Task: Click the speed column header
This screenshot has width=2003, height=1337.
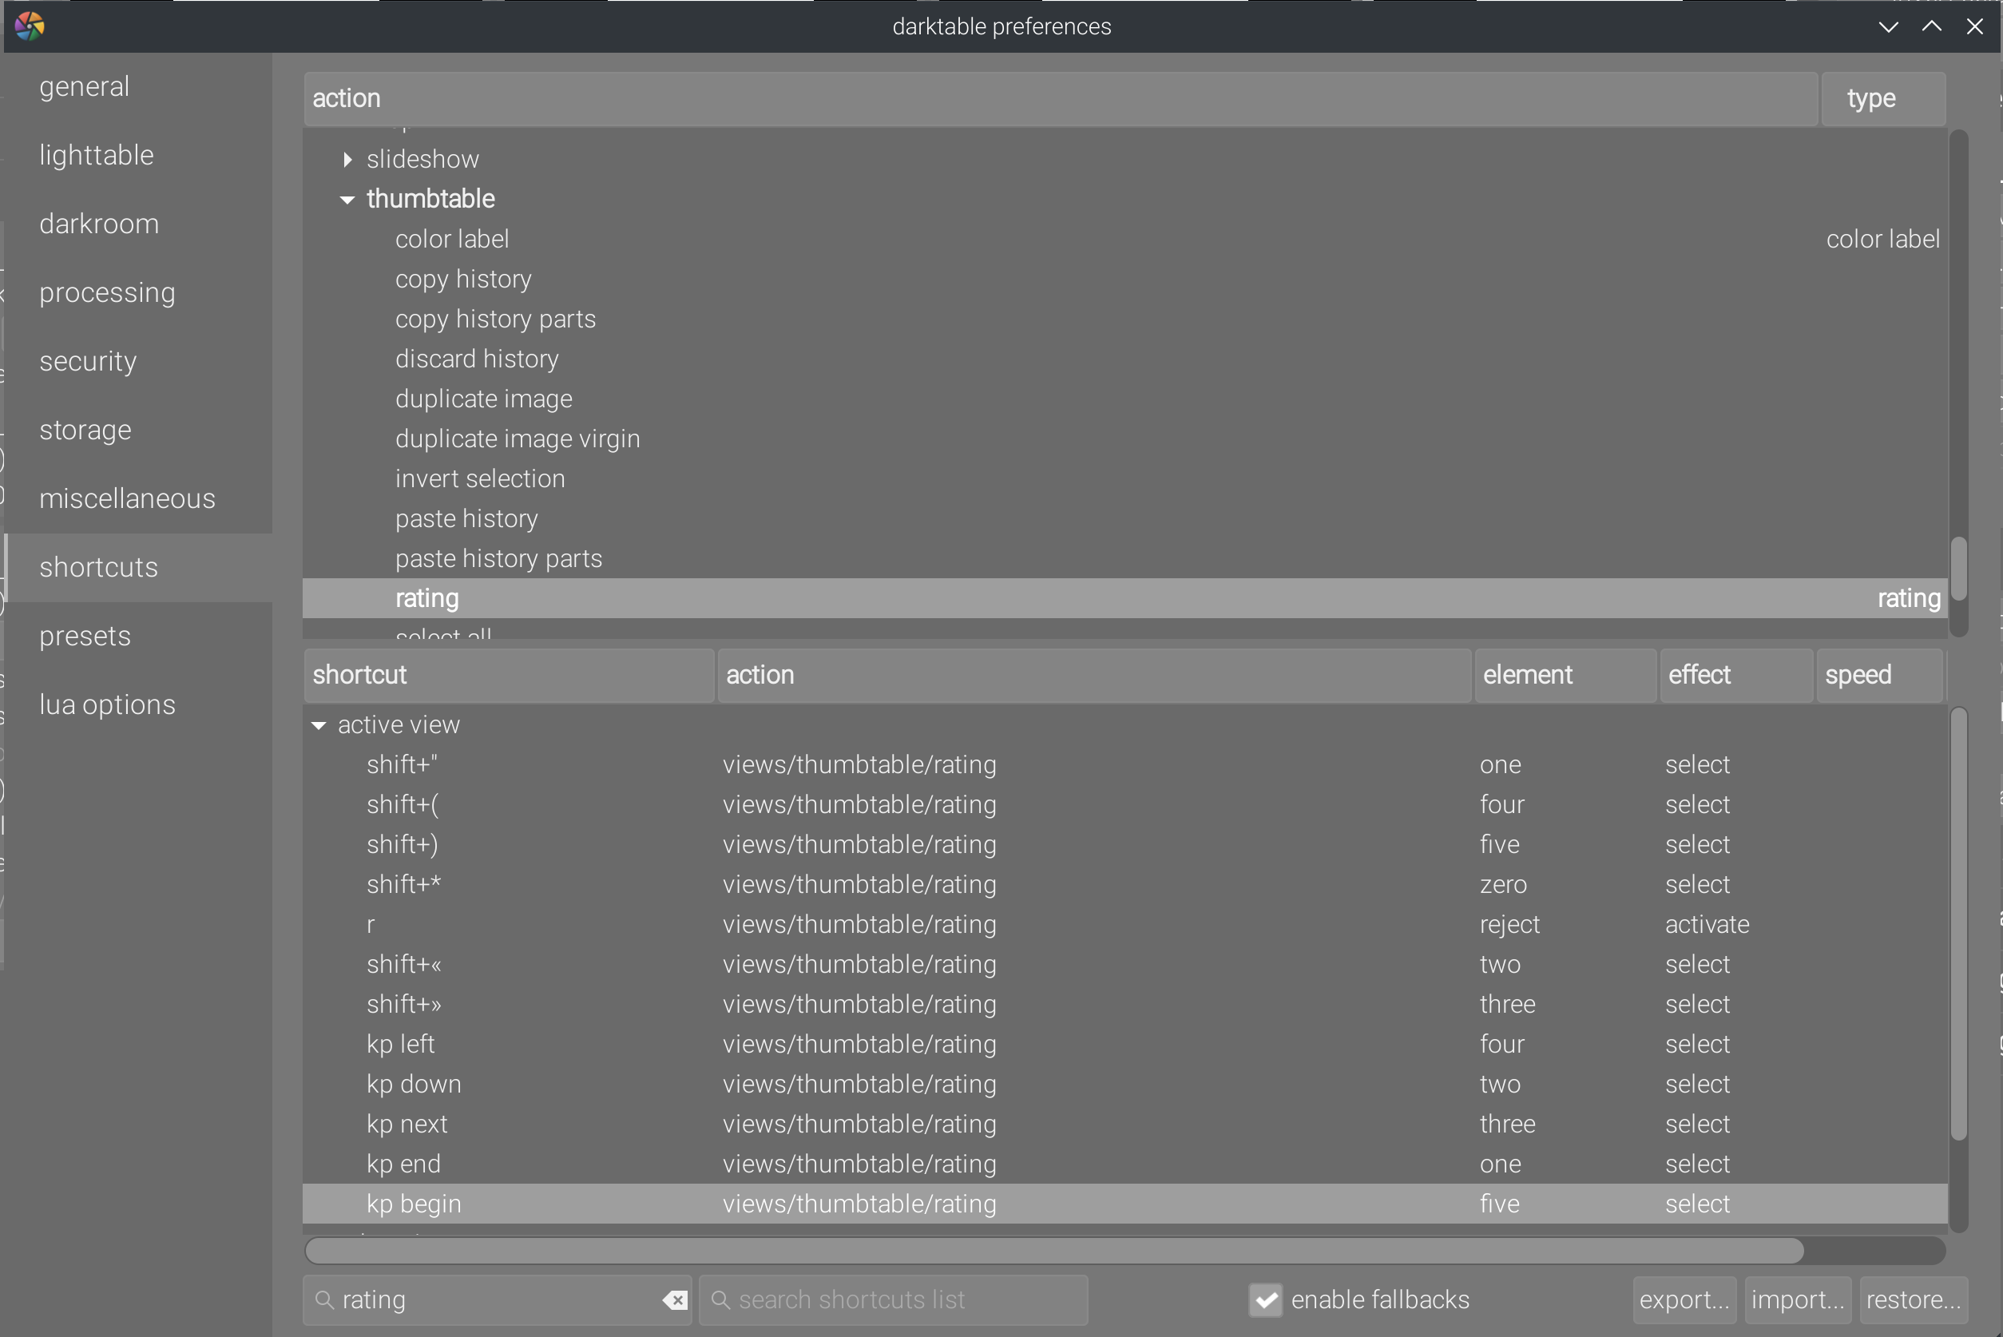Action: (x=1879, y=676)
